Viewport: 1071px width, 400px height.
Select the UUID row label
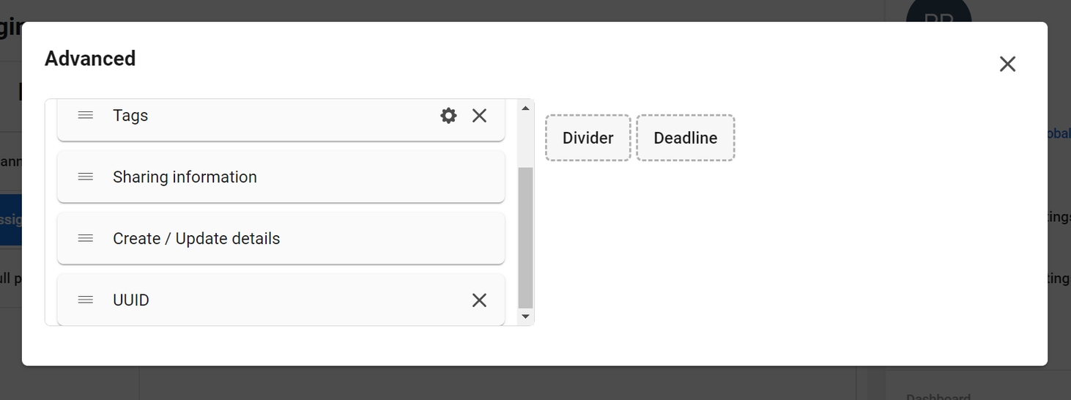click(x=131, y=300)
